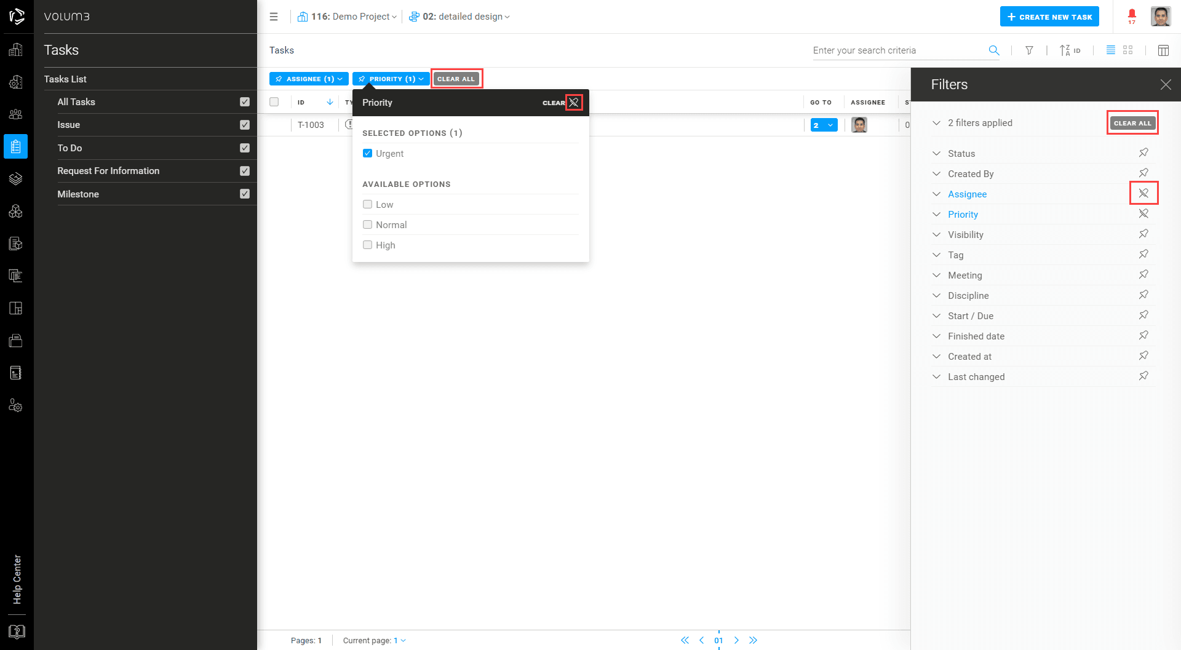The image size is (1181, 650).
Task: Click the Volum3 logo icon
Action: pyautogui.click(x=17, y=17)
